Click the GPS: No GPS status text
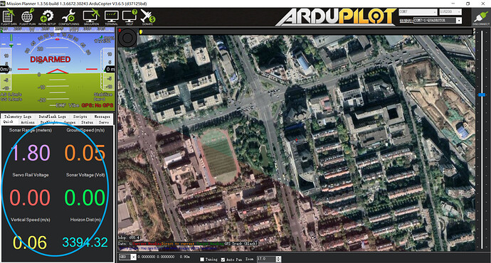The image size is (491, 263). click(x=97, y=105)
